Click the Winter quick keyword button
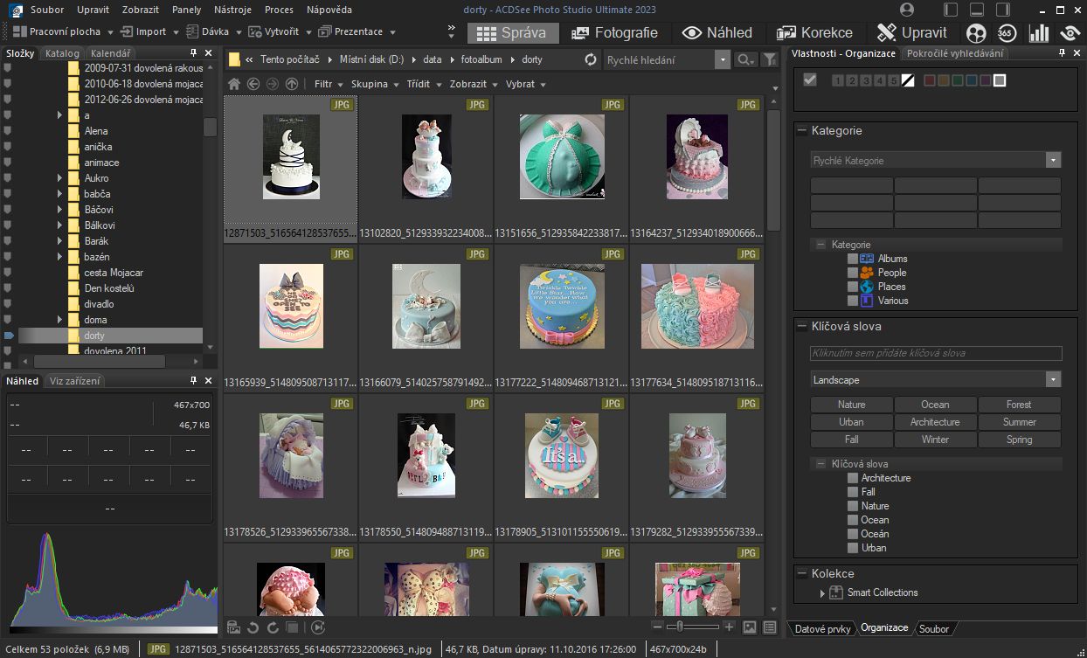Viewport: 1087px width, 658px height. pyautogui.click(x=935, y=440)
